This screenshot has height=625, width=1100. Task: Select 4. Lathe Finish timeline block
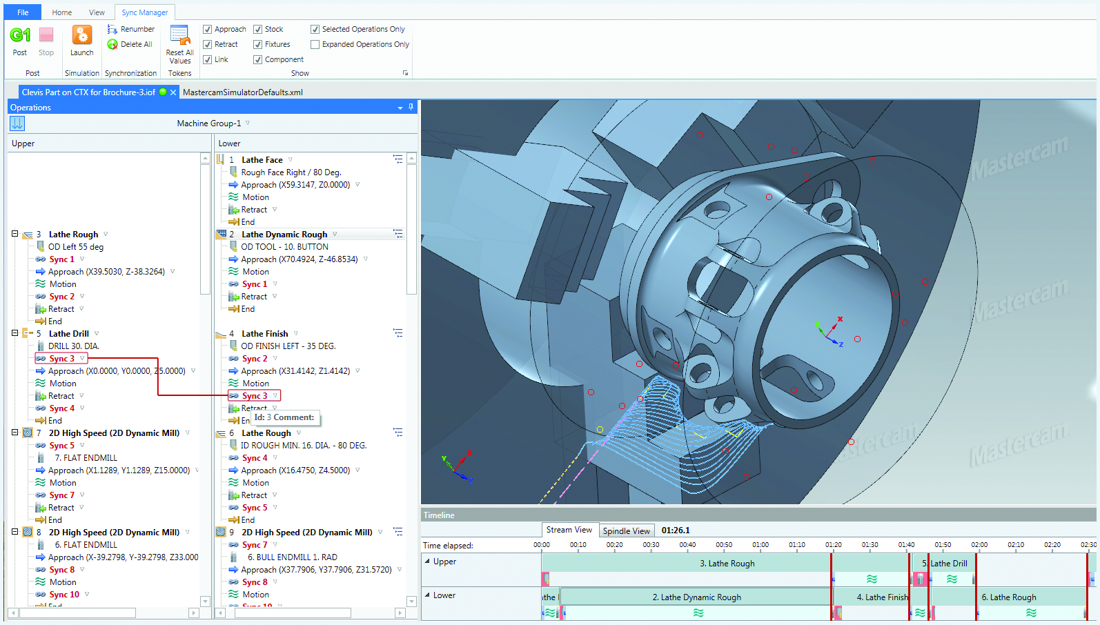coord(872,597)
